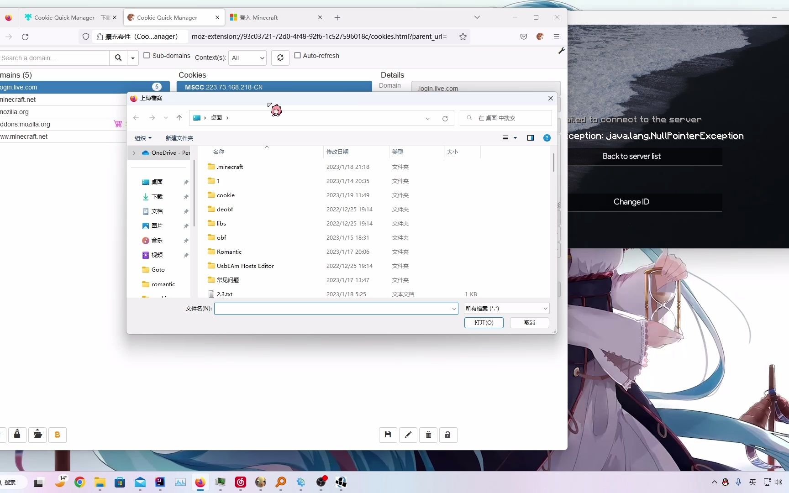Expand the address bar path history dropdown
The image size is (789, 493).
click(x=428, y=118)
